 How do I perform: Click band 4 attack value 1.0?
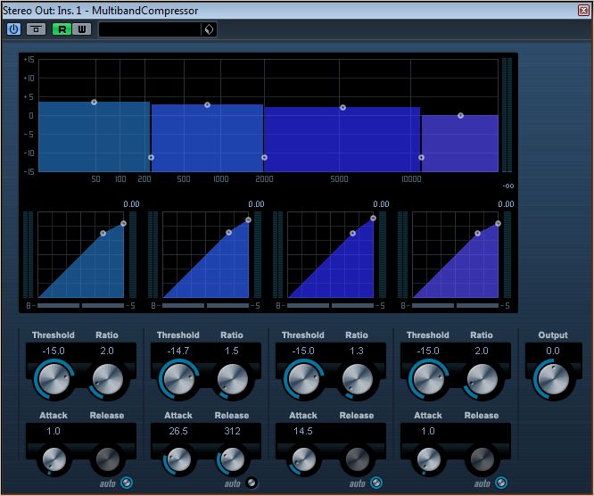pos(428,431)
